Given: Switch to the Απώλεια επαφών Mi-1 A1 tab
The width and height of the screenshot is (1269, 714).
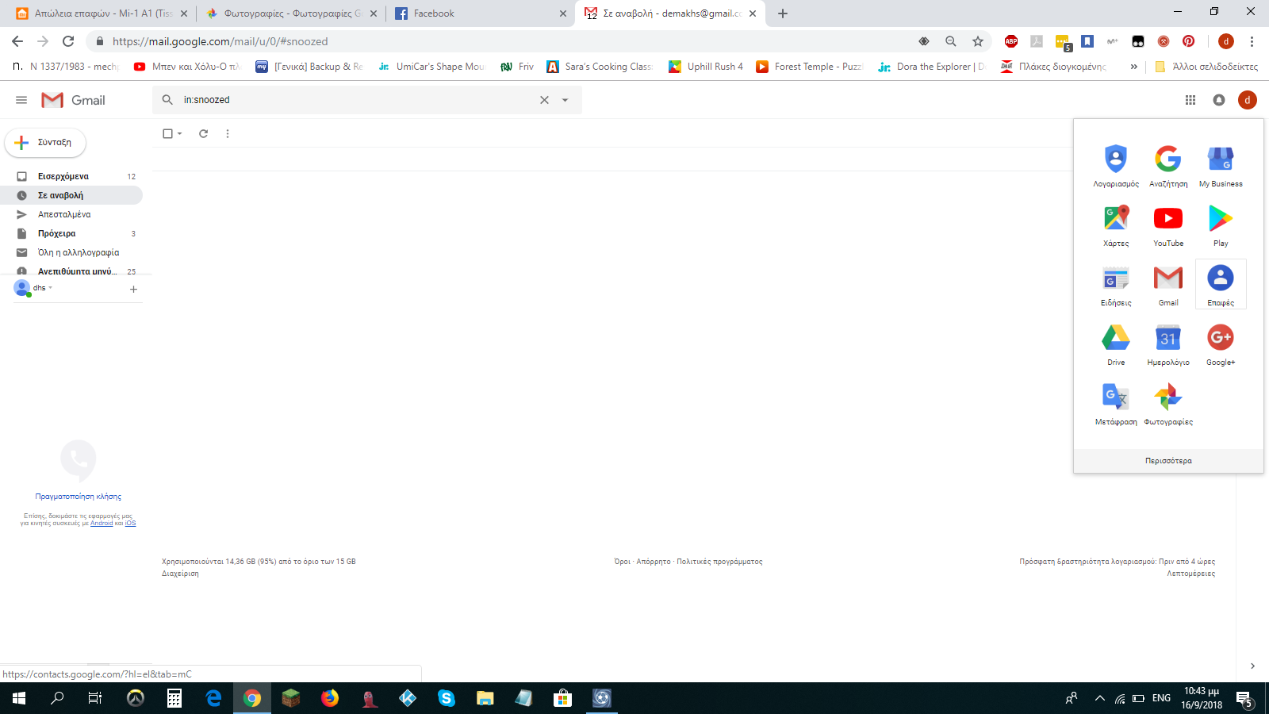Looking at the screenshot, I should click(101, 13).
